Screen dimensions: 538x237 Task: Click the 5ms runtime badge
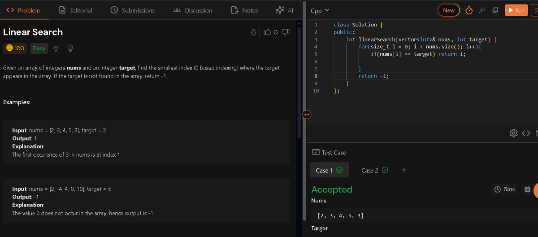(x=504, y=190)
